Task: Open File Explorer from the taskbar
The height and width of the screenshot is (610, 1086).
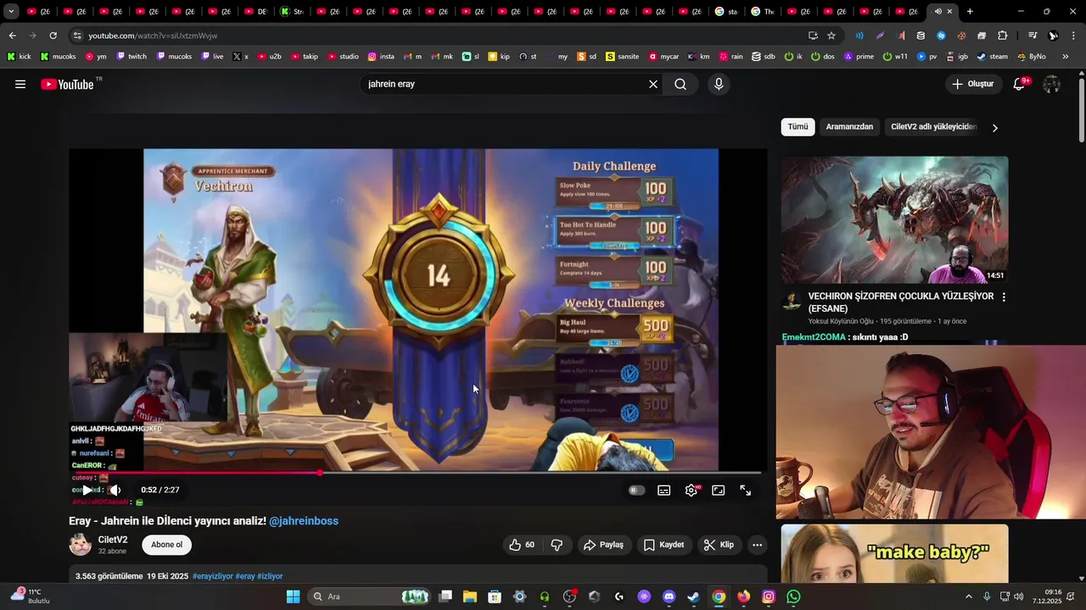Action: coord(470,596)
